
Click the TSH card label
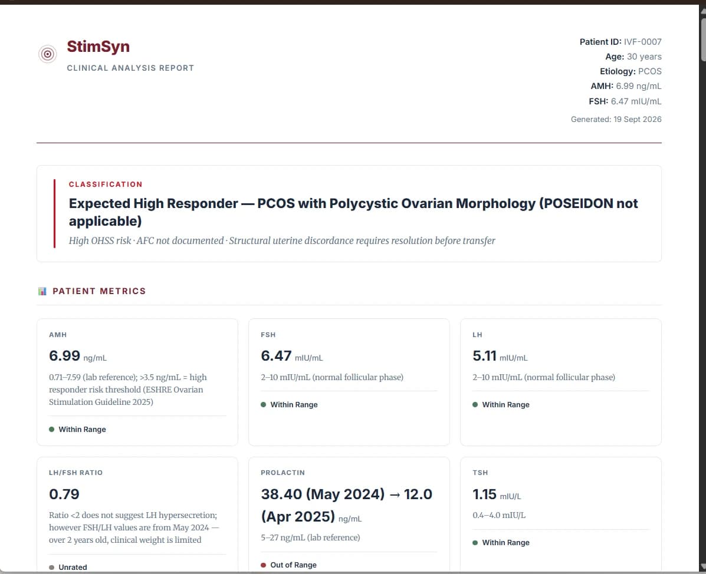[x=480, y=473]
